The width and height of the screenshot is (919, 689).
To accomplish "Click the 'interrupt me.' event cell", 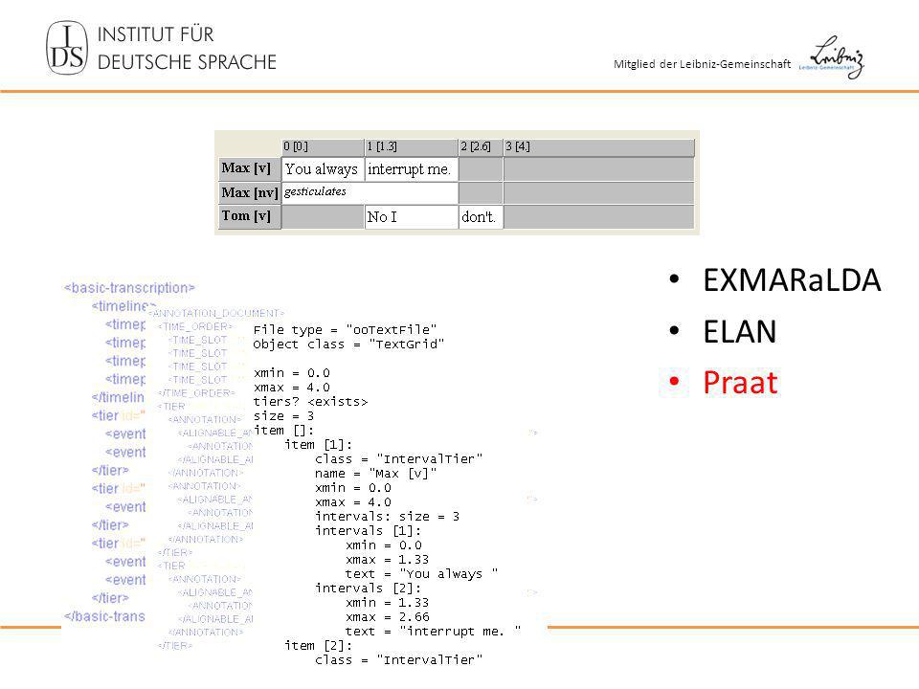I will 411,169.
